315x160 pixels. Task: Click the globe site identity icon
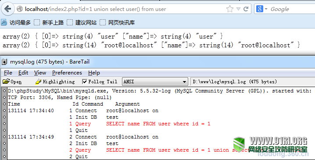pyautogui.click(x=19, y=9)
